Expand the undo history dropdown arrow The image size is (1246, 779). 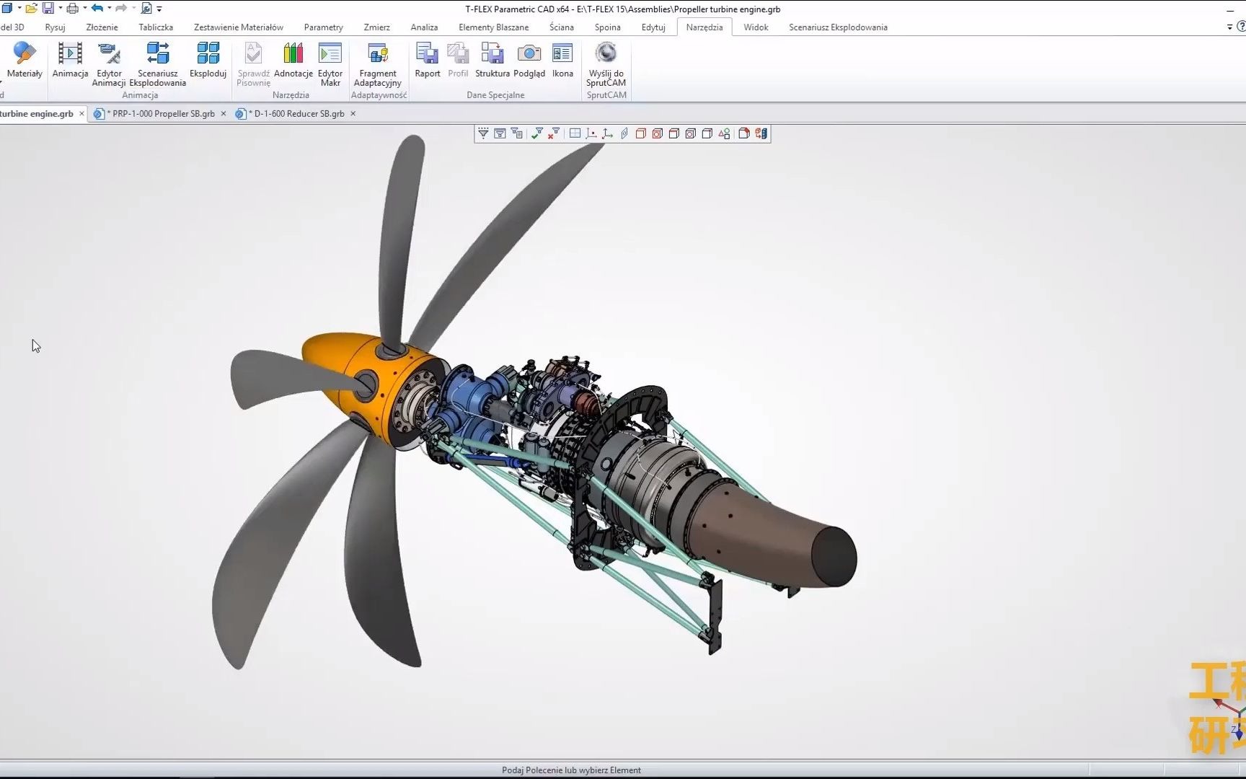[x=110, y=8]
